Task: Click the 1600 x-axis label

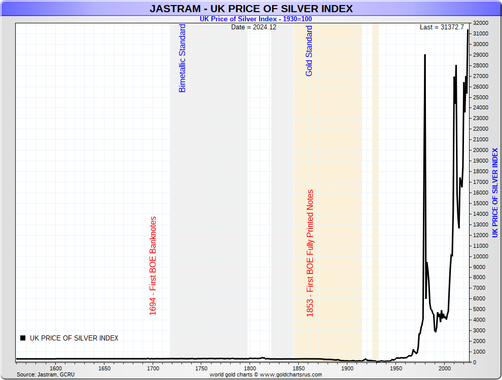Action: tap(56, 368)
